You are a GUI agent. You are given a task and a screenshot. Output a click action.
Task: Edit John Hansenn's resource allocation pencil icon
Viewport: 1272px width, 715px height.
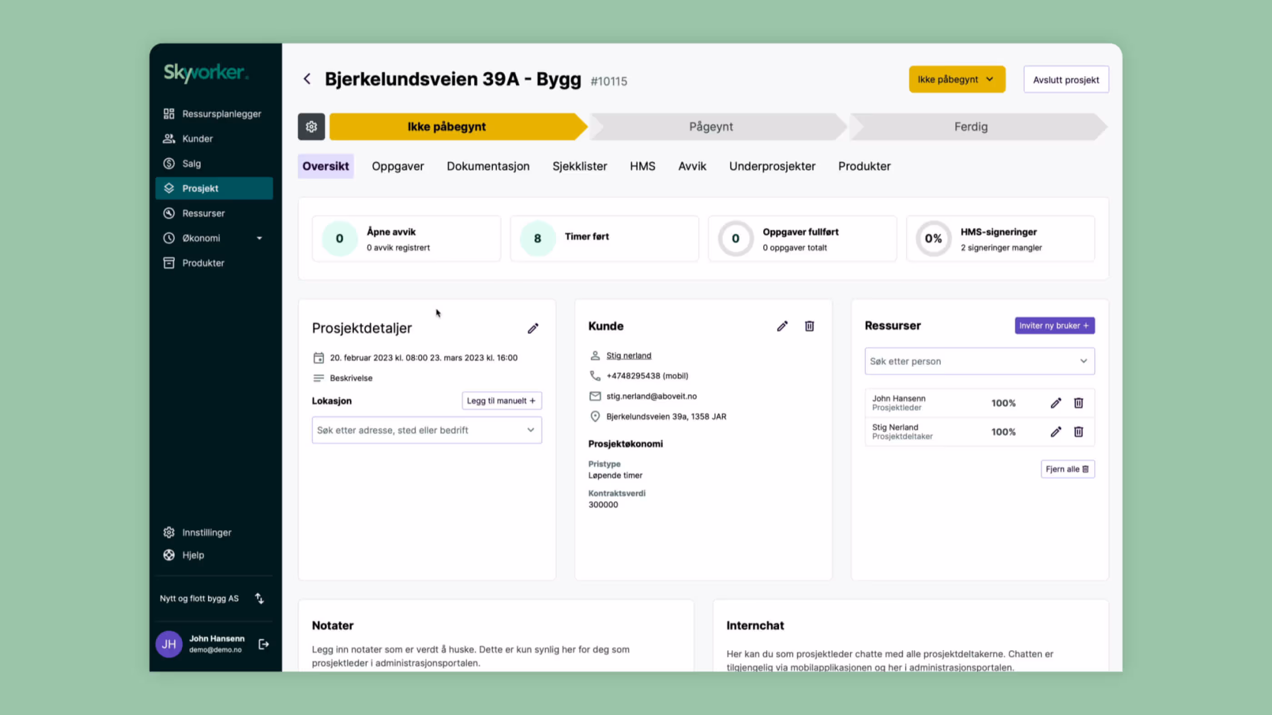1056,403
